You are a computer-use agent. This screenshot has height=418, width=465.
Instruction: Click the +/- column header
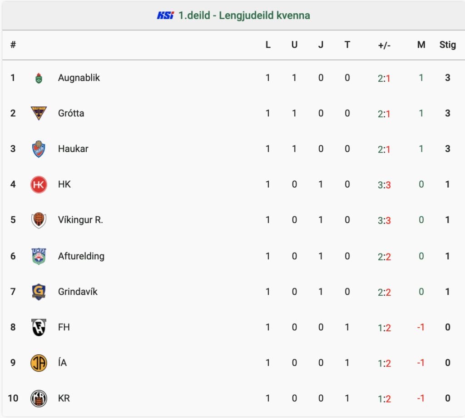[384, 45]
